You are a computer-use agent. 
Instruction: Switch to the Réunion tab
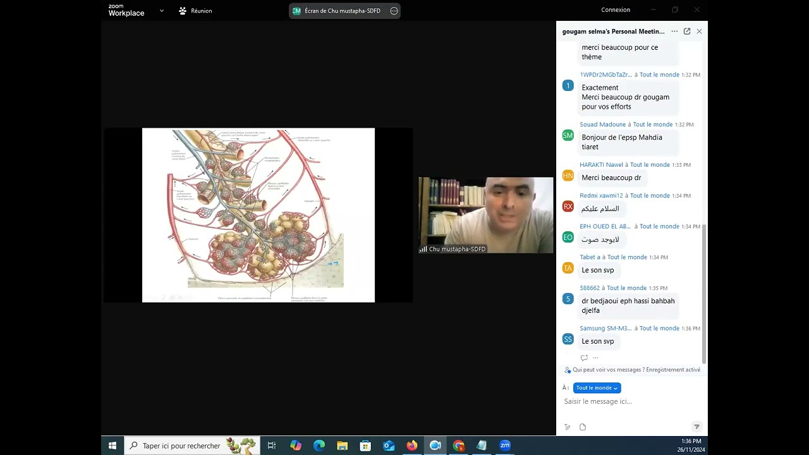[x=195, y=11]
